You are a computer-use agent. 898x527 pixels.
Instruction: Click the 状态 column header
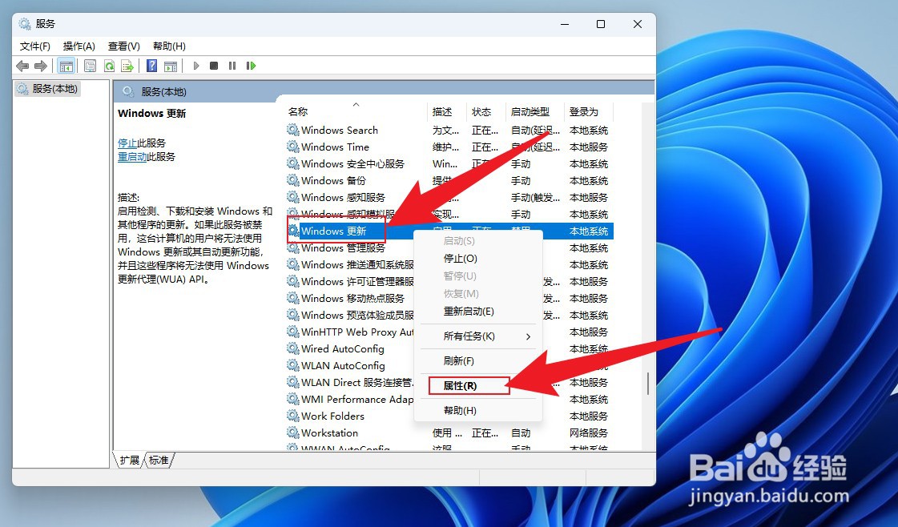[x=486, y=111]
